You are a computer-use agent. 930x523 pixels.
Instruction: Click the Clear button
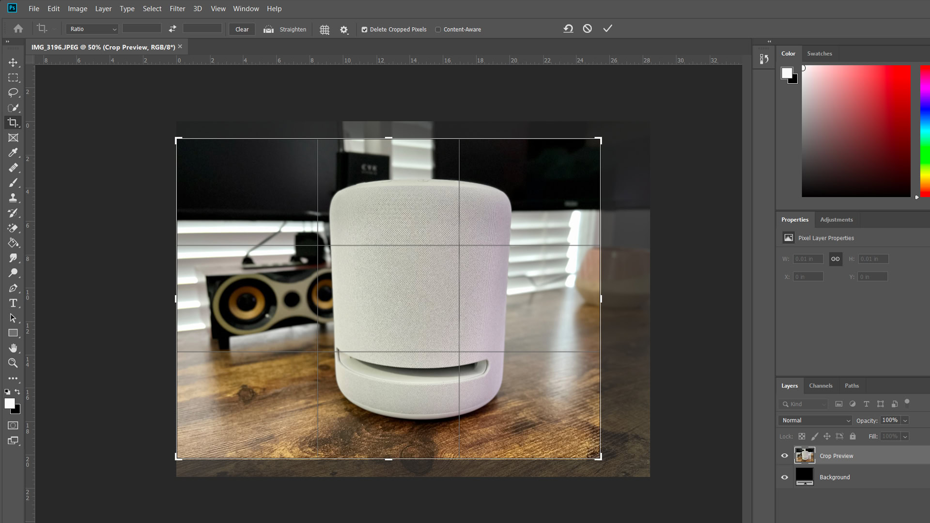[242, 30]
